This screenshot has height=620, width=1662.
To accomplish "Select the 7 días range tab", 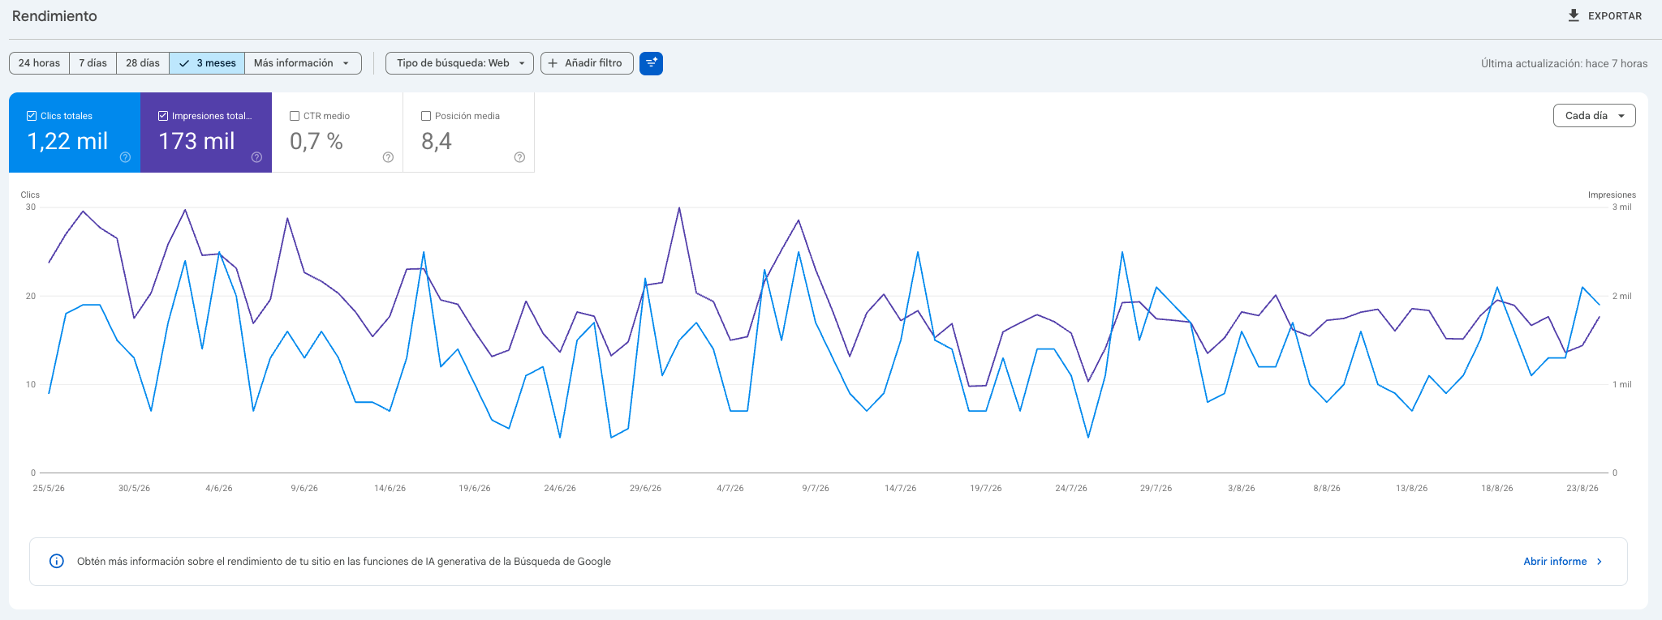I will [93, 63].
